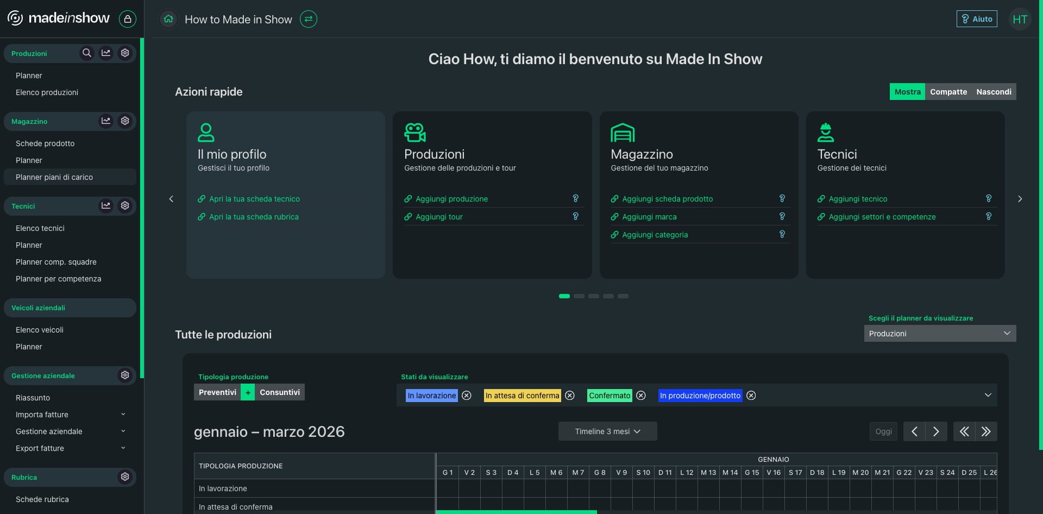
Task: Open Rubrica section settings gear
Action: (x=125, y=477)
